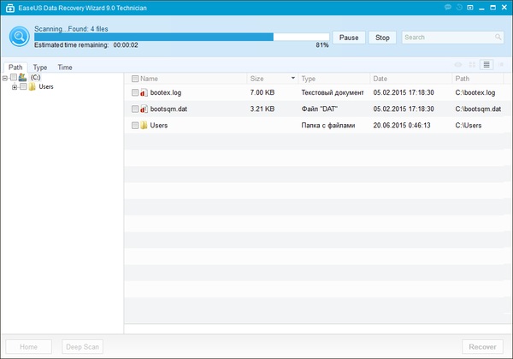Open the title bar dropdown menu box icon
This screenshot has width=513, height=359.
470,8
